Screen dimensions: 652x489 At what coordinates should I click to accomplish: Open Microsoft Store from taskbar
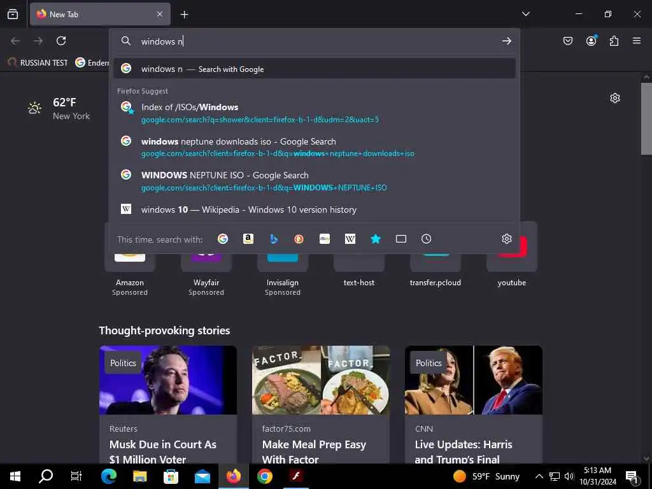[x=171, y=476]
